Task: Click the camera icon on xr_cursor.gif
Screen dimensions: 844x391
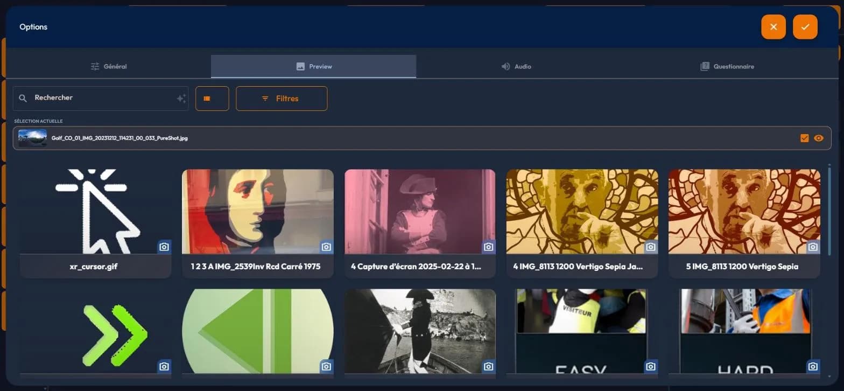Action: pos(164,247)
